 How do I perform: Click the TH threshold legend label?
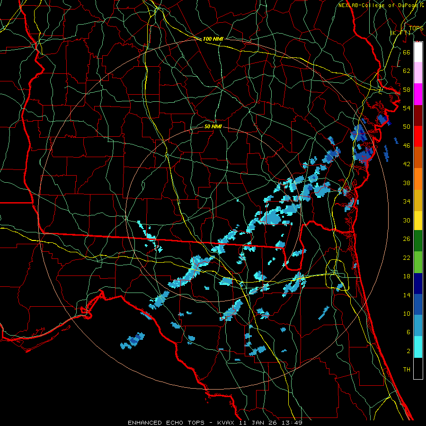tap(407, 370)
